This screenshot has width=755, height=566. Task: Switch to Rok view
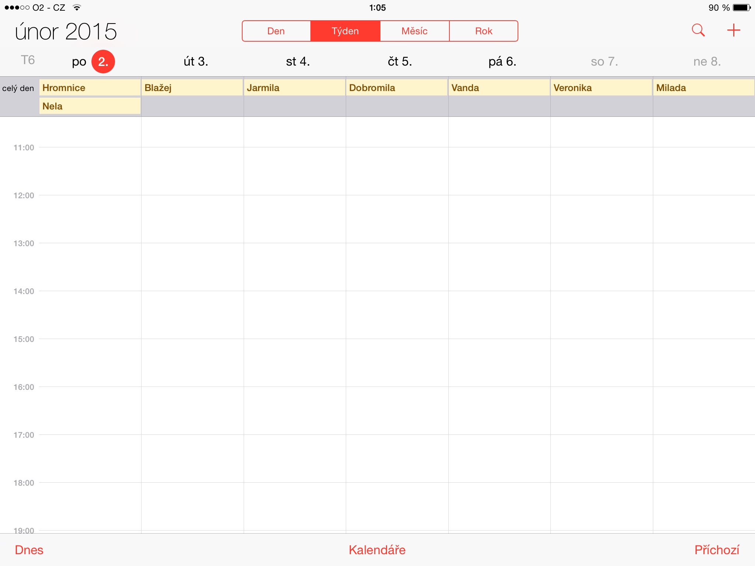click(484, 31)
